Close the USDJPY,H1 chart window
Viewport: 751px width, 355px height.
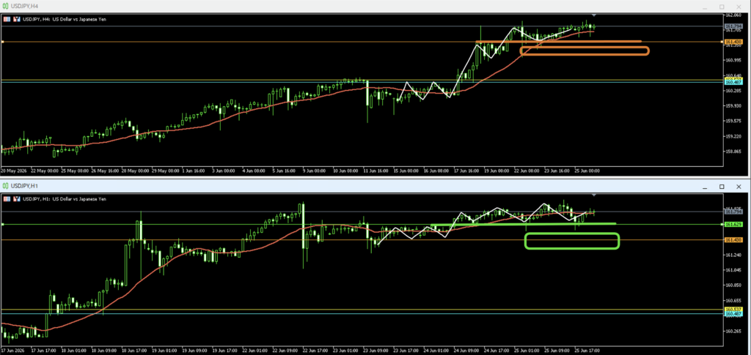tap(739, 187)
